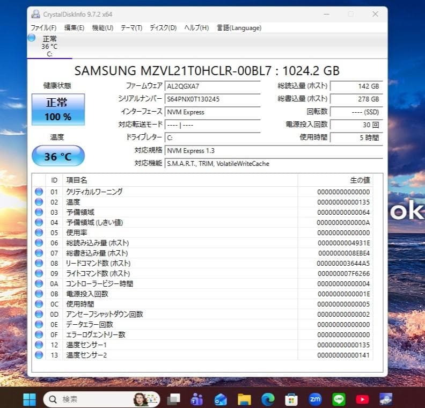Click the status icon for ID 03 予備領域 row
The image size is (425, 408).
[39, 212]
